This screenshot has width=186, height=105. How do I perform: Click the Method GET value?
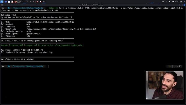(28, 24)
